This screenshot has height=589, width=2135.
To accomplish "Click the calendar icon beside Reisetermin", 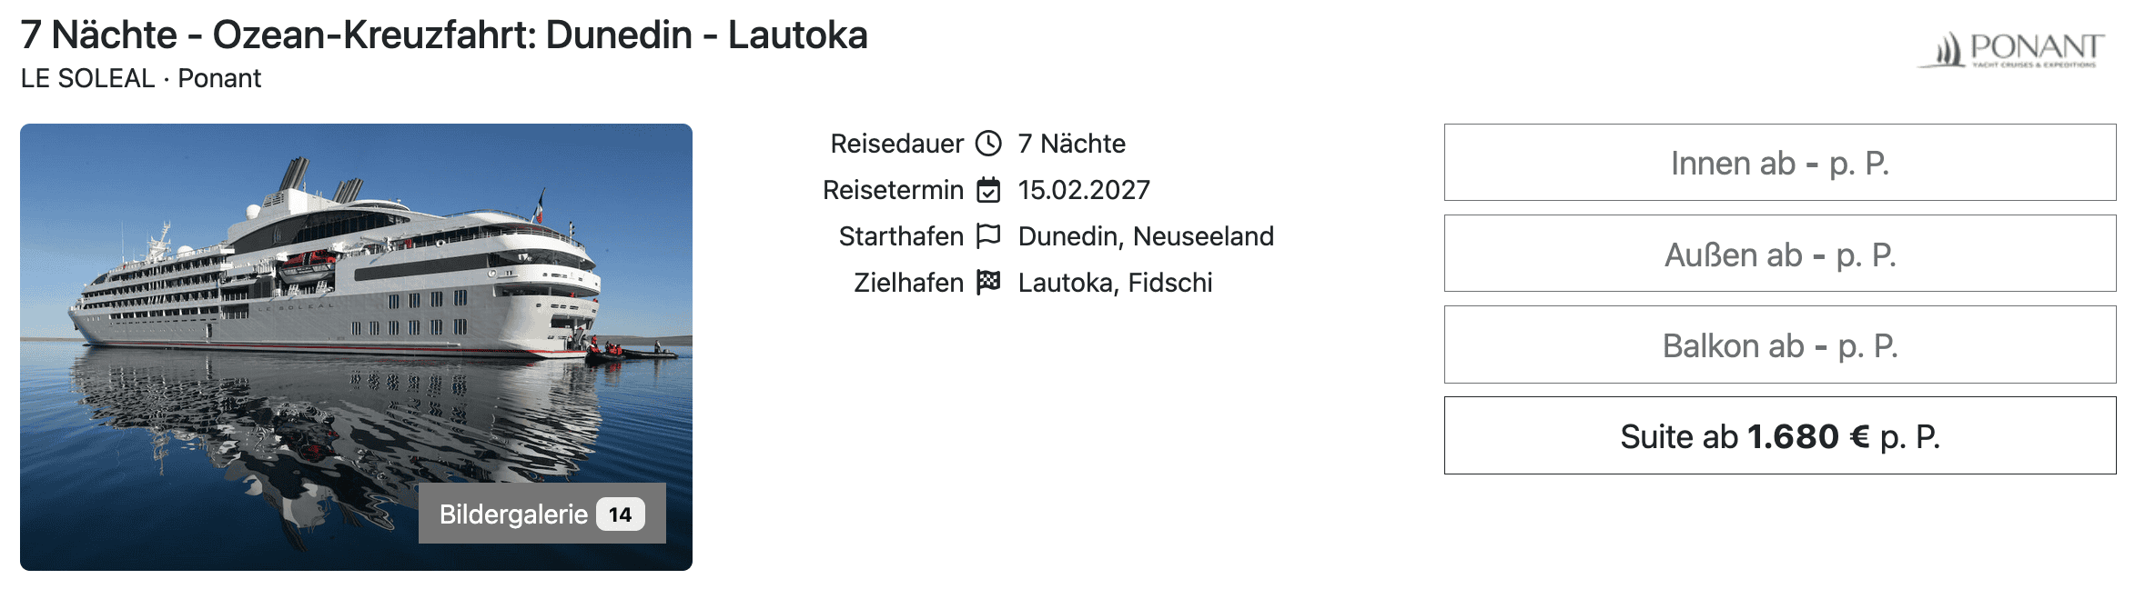I will (x=988, y=190).
